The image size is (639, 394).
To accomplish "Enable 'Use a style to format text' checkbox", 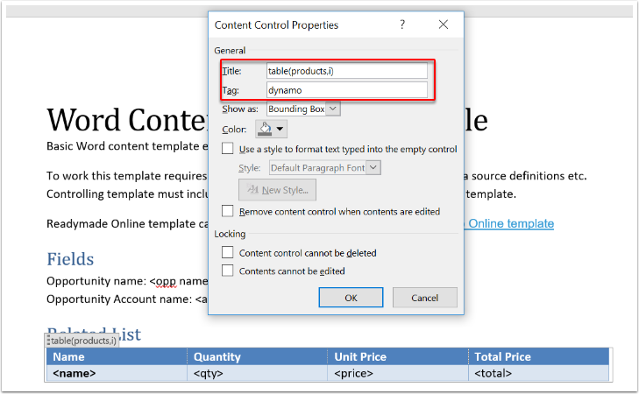I will point(228,149).
